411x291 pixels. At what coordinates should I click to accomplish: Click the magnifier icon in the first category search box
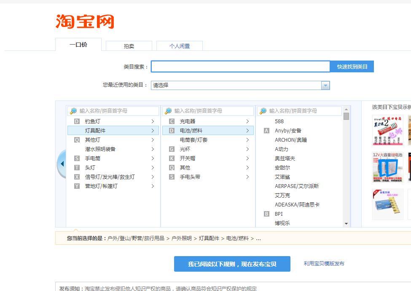pos(73,111)
